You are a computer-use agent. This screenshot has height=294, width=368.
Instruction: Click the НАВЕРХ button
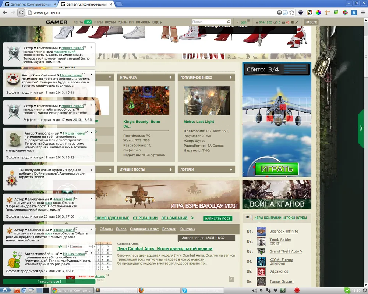coord(311,22)
